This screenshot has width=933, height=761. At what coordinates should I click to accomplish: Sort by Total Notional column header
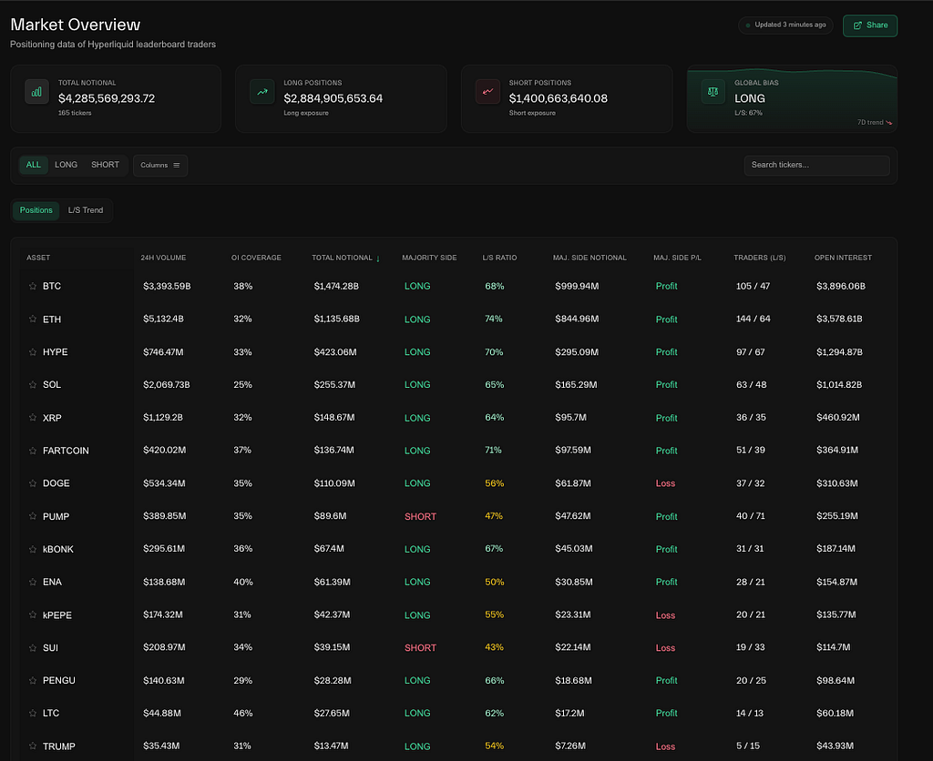point(343,258)
